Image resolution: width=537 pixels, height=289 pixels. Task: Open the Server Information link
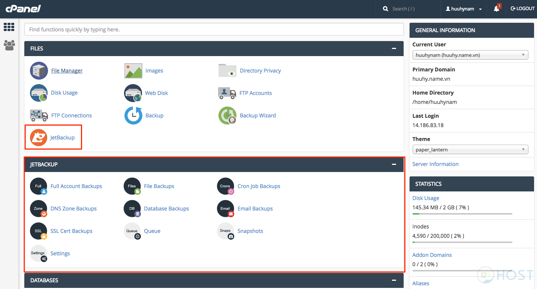(435, 164)
